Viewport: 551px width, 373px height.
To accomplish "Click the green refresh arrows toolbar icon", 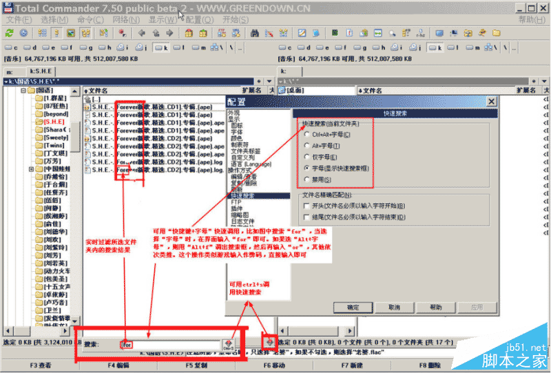I will pyautogui.click(x=10, y=33).
